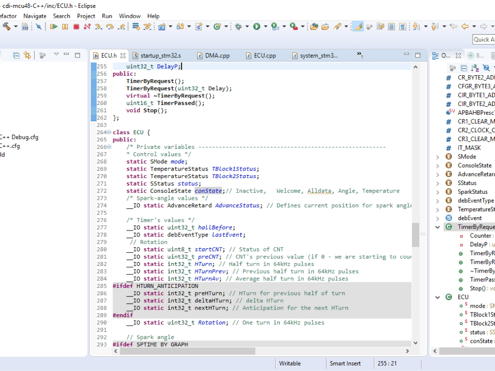
Task: Click the Build hammer icon
Action: [6, 27]
